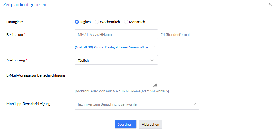Select the Monatlich frequency radio button

point(126,22)
